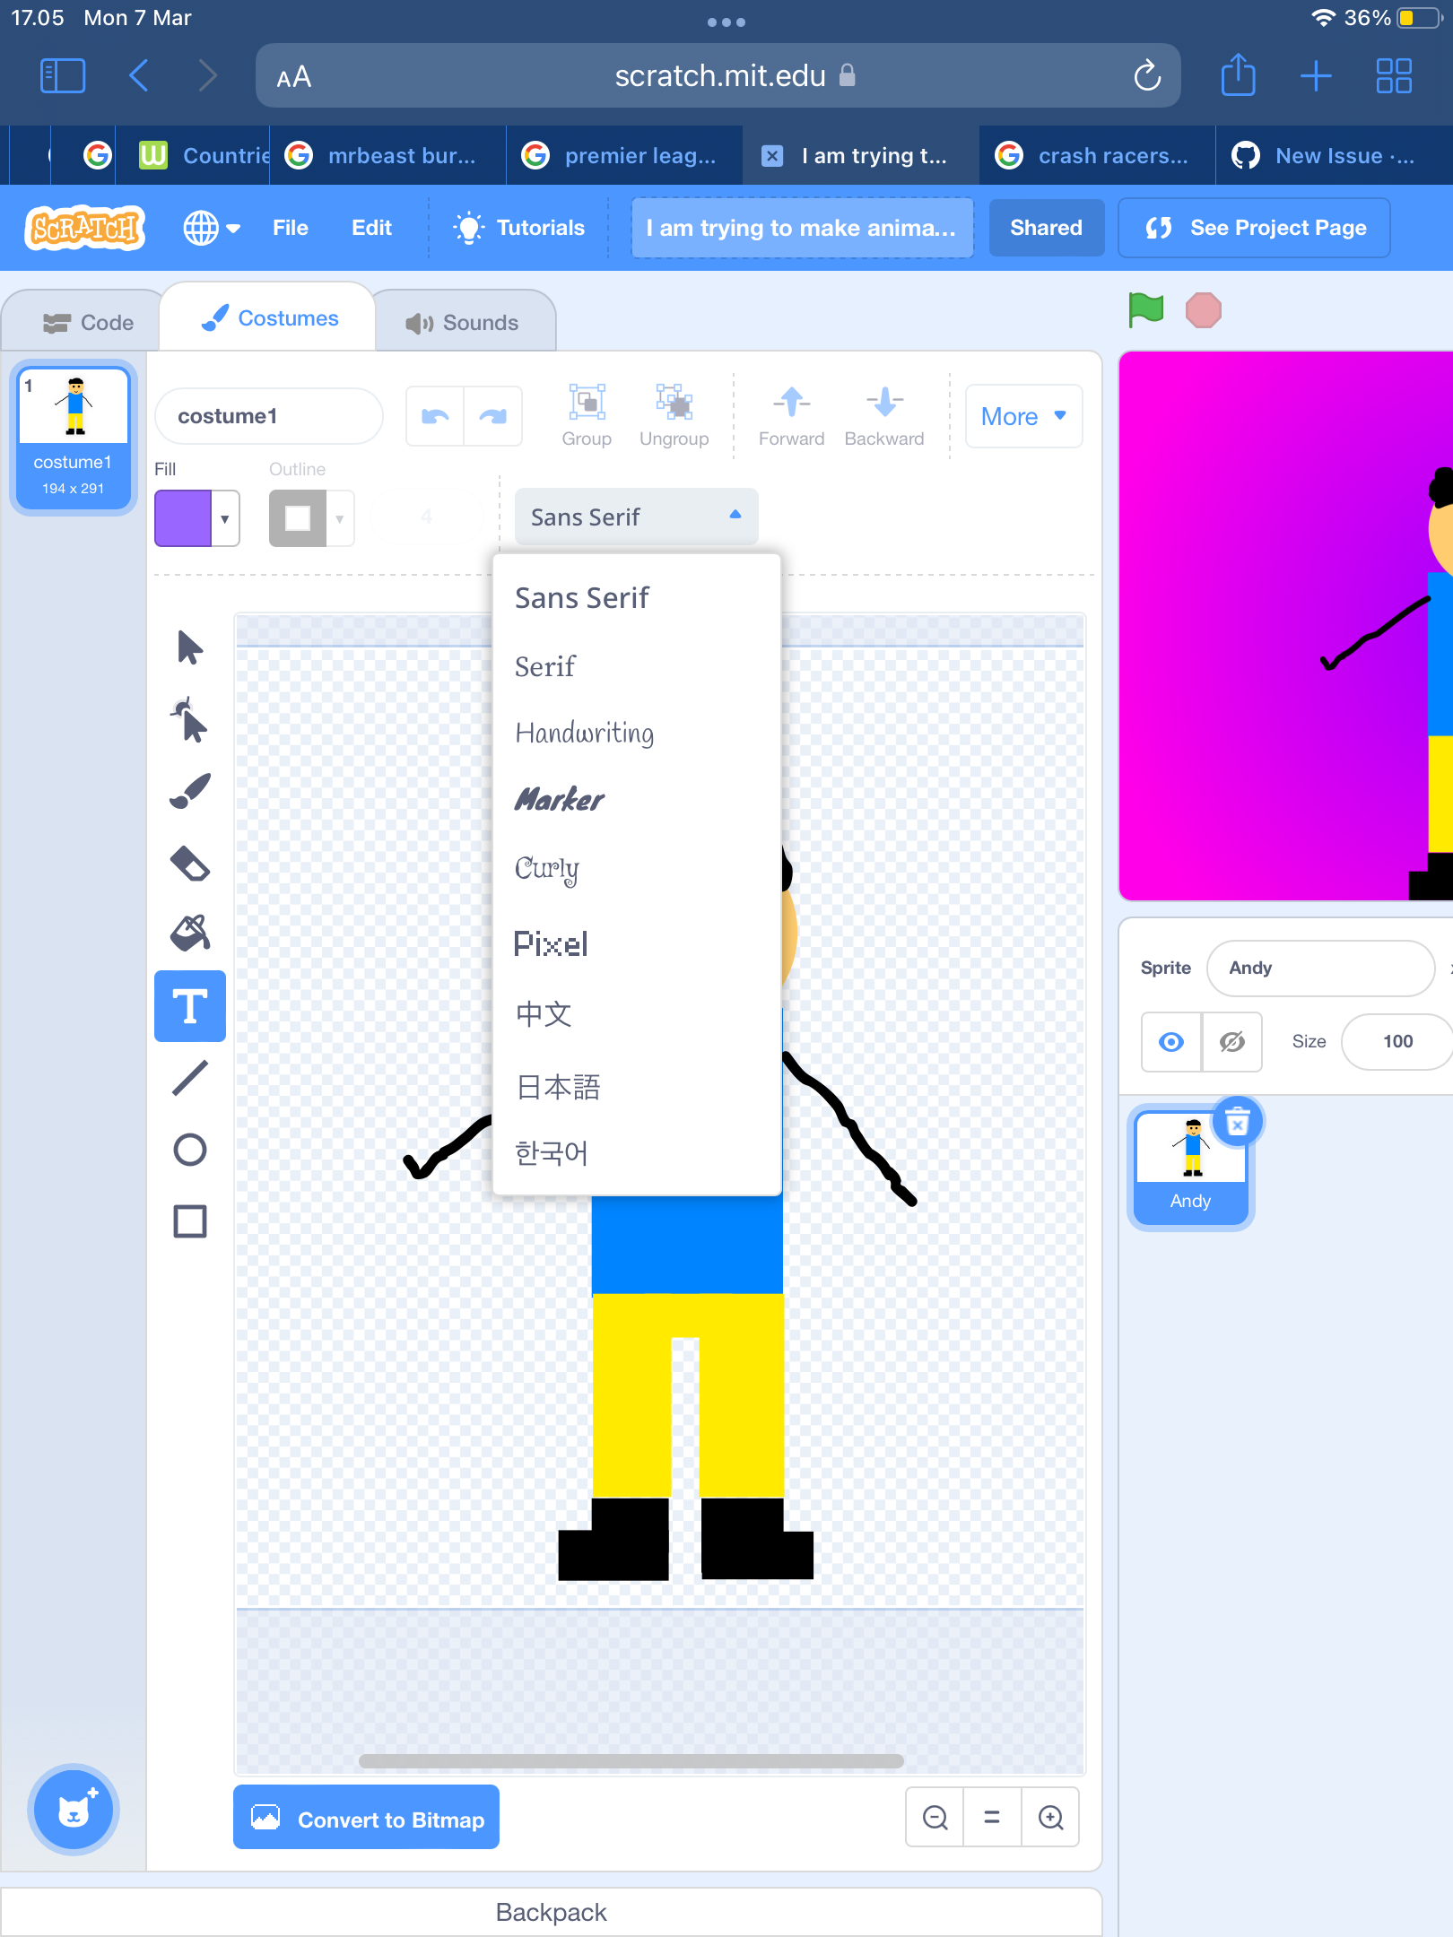Select the Line tool

click(190, 1078)
